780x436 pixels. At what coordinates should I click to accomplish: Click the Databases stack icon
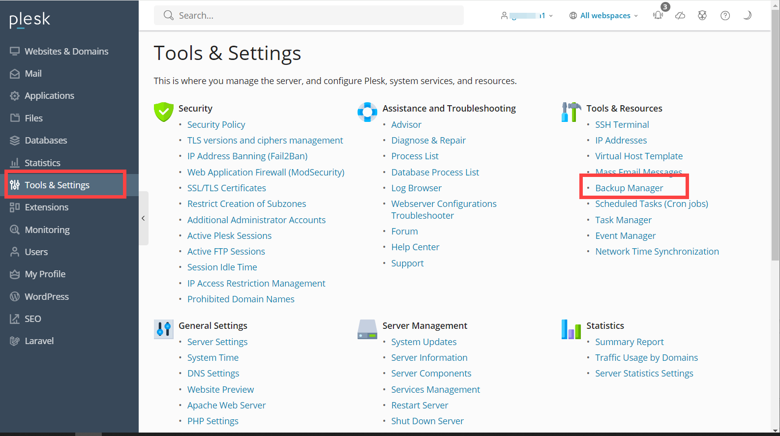pyautogui.click(x=15, y=141)
